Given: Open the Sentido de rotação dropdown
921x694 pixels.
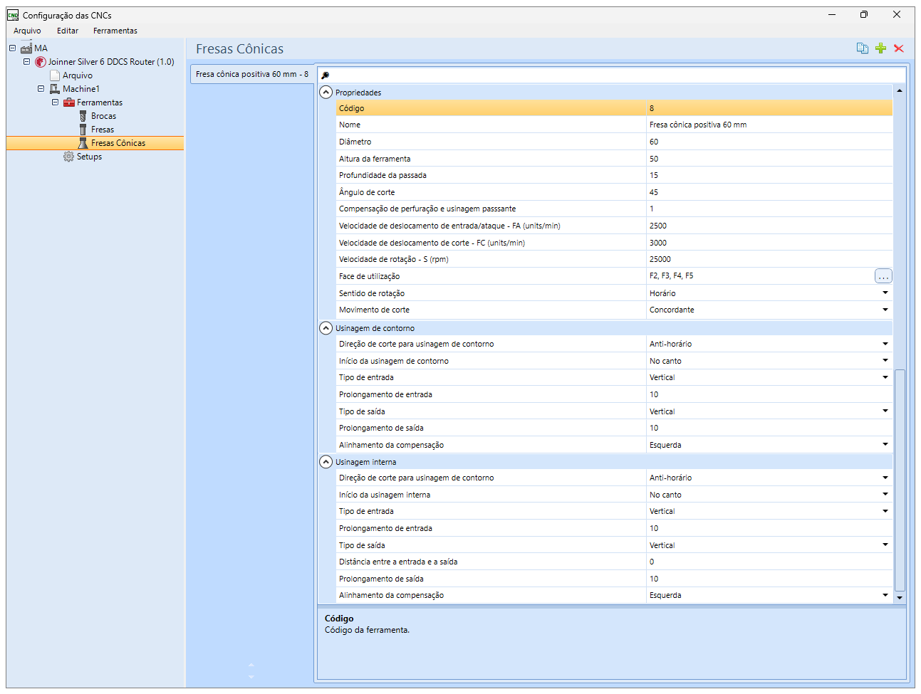Looking at the screenshot, I should [x=885, y=293].
